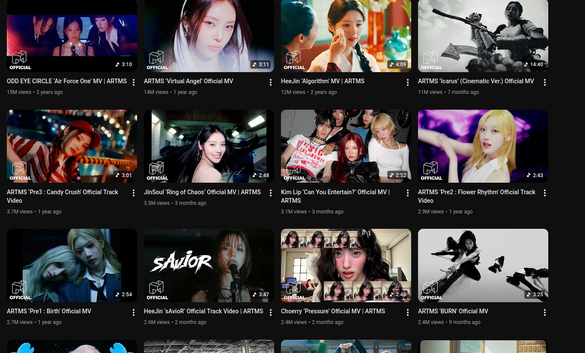This screenshot has height=353, width=585.
Task: Click the kebab menu for Kim Lip 'Can You Entertain?'
Action: coord(408,193)
